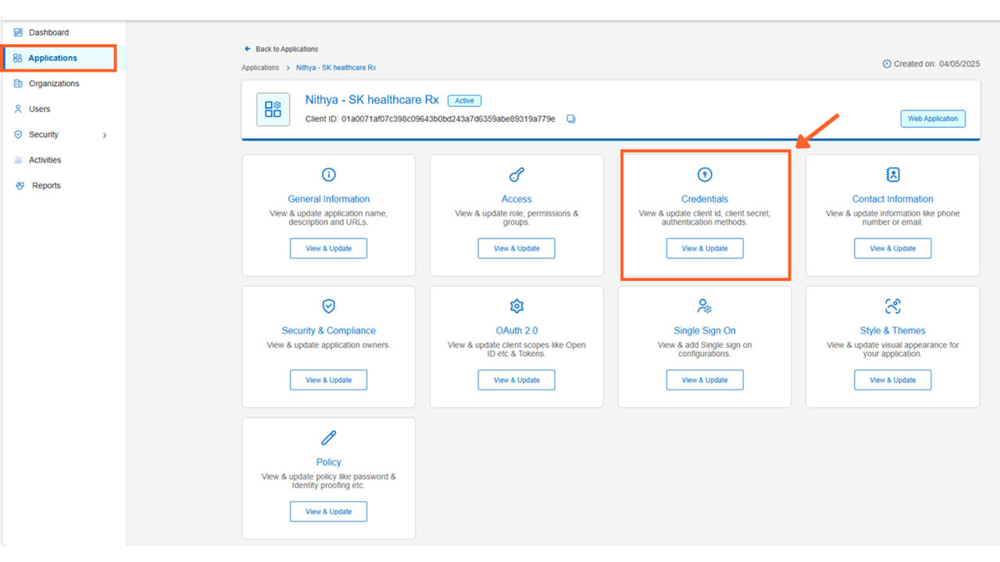The height and width of the screenshot is (562, 1000).
Task: Click View & Update under Contact Information
Action: tap(893, 248)
